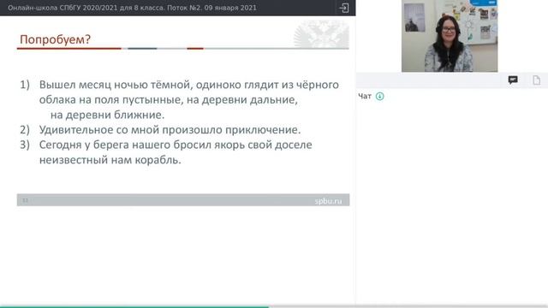Click the sentence 'Сегодня у берега нашего бросил якорь'
548x308 pixels.
(x=142, y=145)
